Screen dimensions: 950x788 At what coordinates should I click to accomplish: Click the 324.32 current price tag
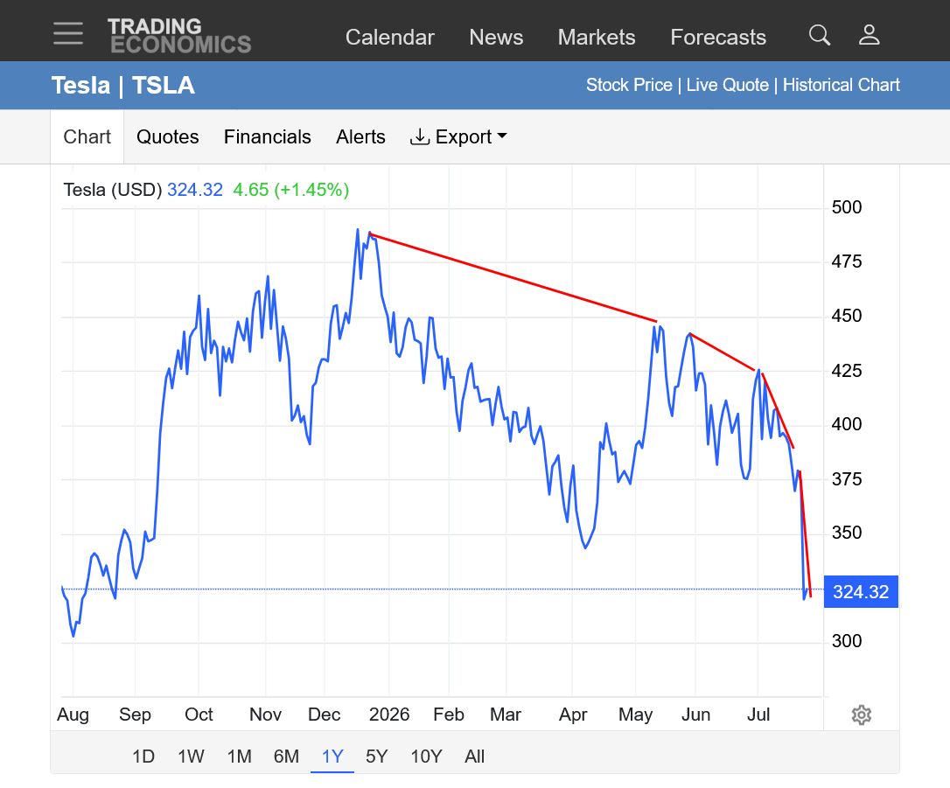coord(860,592)
